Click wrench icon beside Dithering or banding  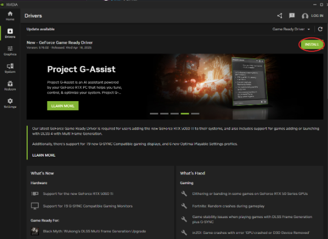tap(184, 194)
